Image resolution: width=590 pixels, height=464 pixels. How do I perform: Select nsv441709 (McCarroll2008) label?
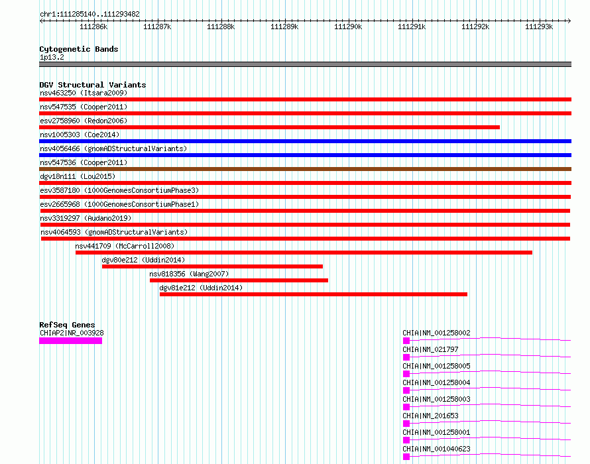pos(125,246)
